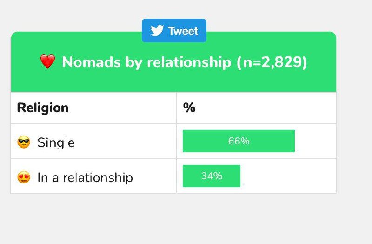This screenshot has width=372, height=244.
Task: Click the 66% green bar
Action: coord(239,141)
